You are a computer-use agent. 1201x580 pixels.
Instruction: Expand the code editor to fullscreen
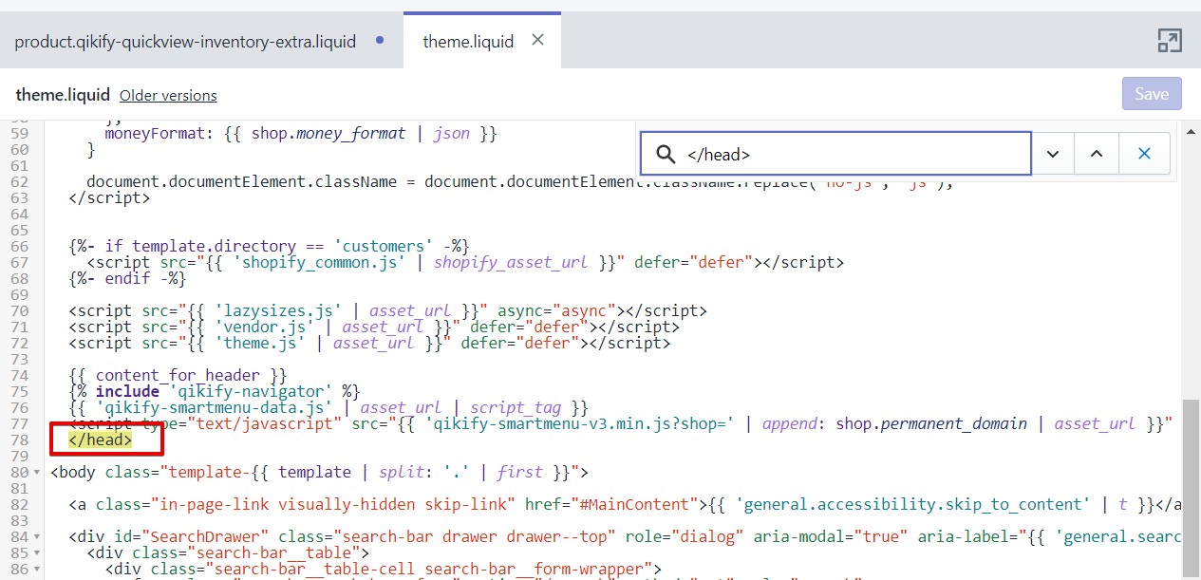coord(1169,40)
